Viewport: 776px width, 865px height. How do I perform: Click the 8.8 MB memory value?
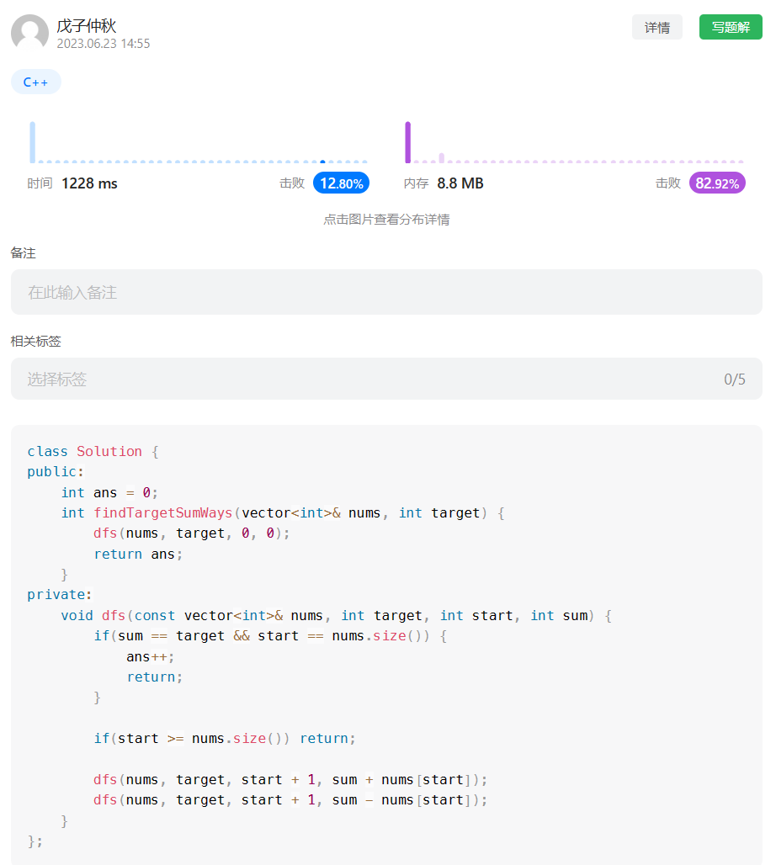[x=460, y=183]
